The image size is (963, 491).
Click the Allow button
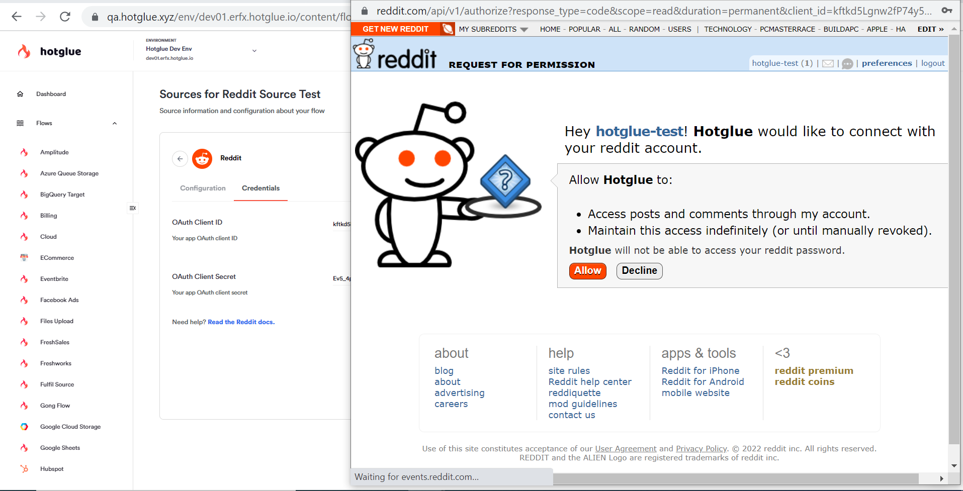point(587,271)
